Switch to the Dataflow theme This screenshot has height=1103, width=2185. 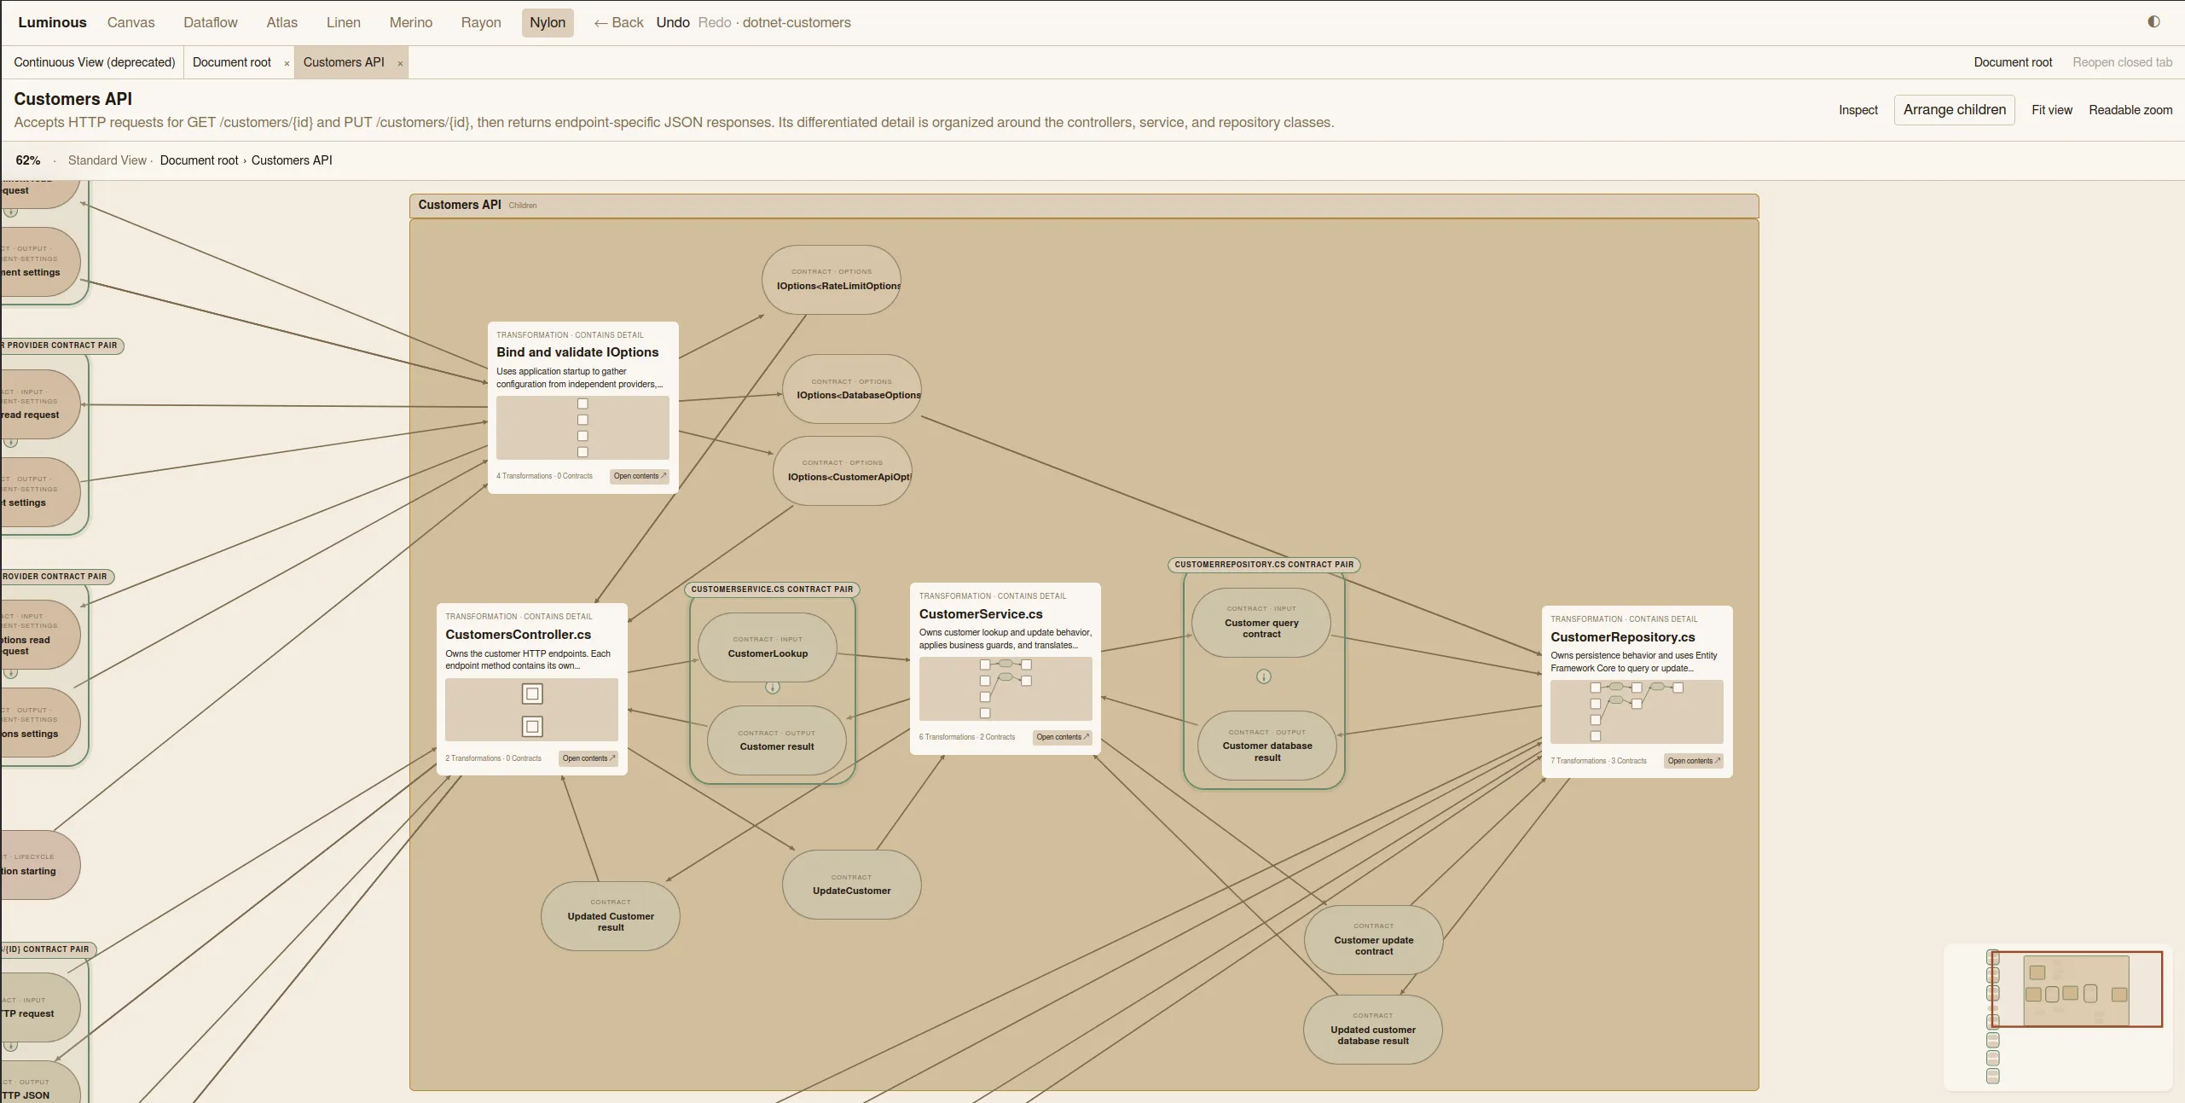tap(211, 22)
